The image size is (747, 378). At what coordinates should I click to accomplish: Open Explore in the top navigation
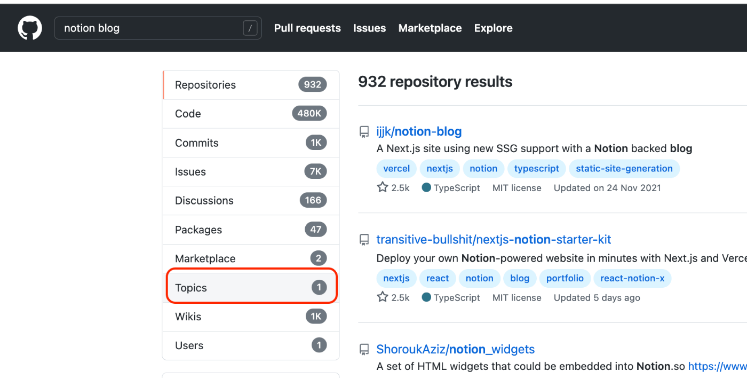tap(493, 28)
